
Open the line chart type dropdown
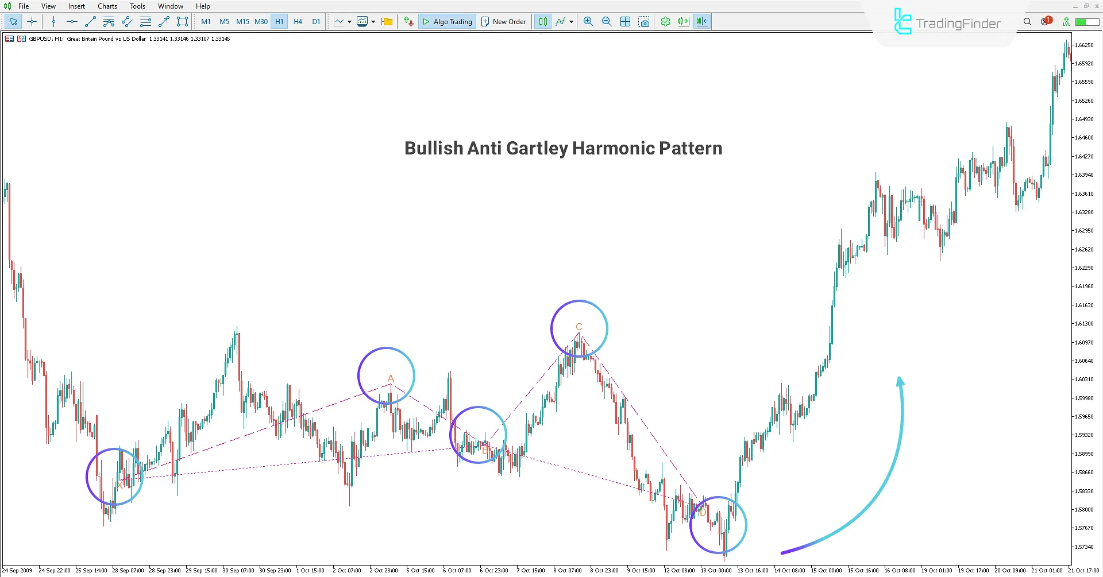tap(349, 21)
